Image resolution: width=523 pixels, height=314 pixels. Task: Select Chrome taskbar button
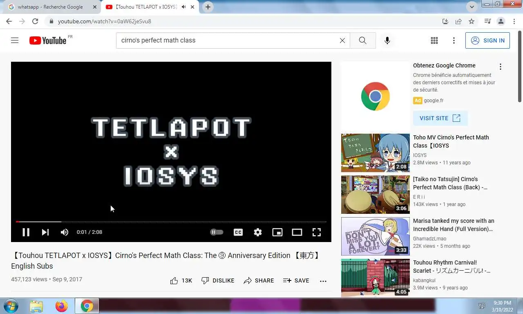tap(87, 306)
